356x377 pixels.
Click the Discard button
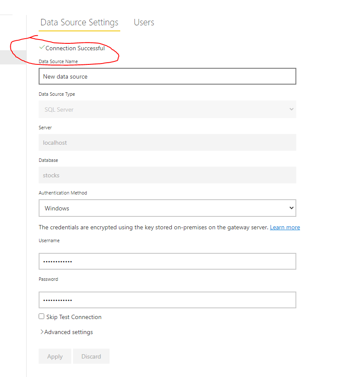click(91, 356)
